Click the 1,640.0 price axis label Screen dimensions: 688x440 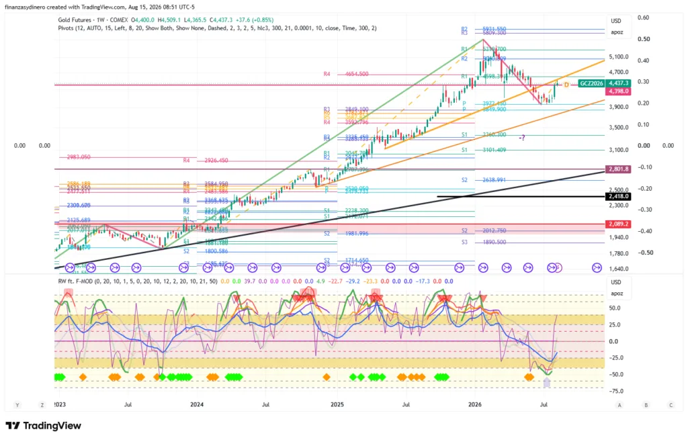(619, 269)
